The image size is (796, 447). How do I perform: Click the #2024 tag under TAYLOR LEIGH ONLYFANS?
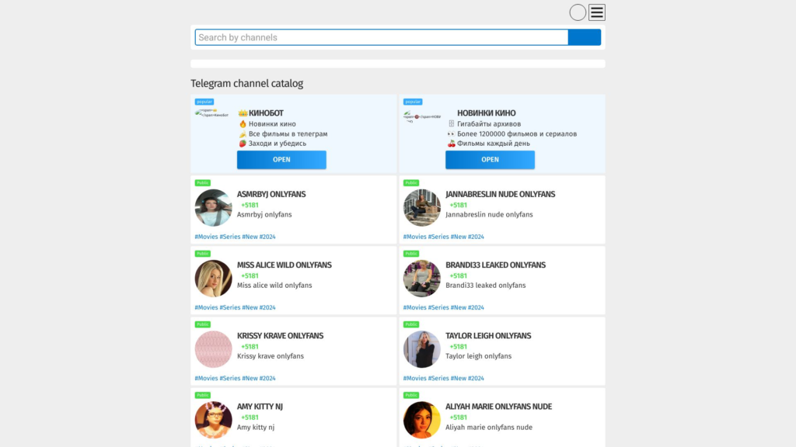[477, 379]
